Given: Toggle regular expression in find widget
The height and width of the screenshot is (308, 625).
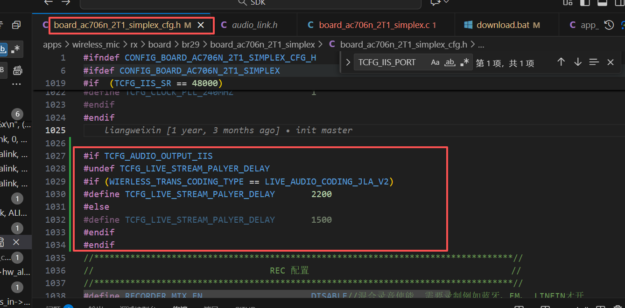Looking at the screenshot, I should tap(464, 62).
